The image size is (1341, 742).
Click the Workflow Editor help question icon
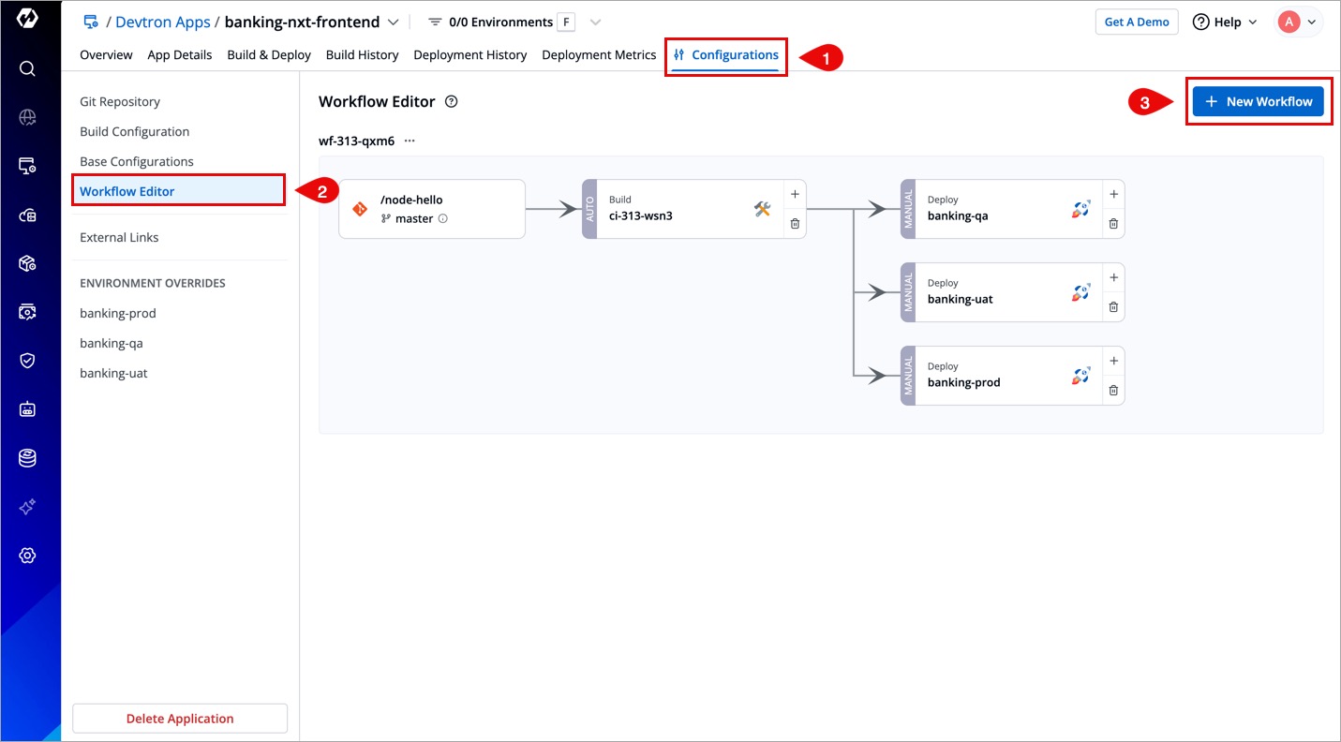452,101
